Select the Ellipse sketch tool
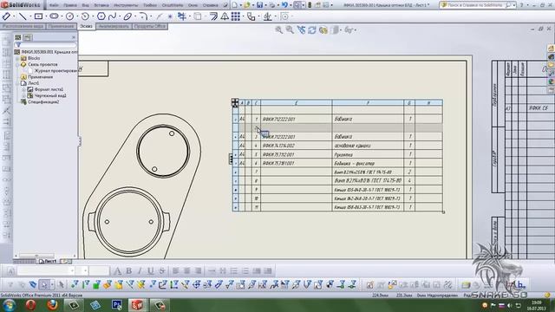 tap(127, 16)
